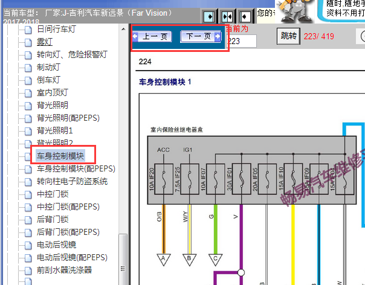Click the document icon beside 日间行车灯
The width and height of the screenshot is (365, 285).
click(x=28, y=30)
